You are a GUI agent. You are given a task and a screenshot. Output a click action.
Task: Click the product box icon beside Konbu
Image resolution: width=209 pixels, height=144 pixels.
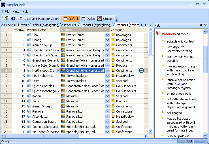click(x=29, y=96)
